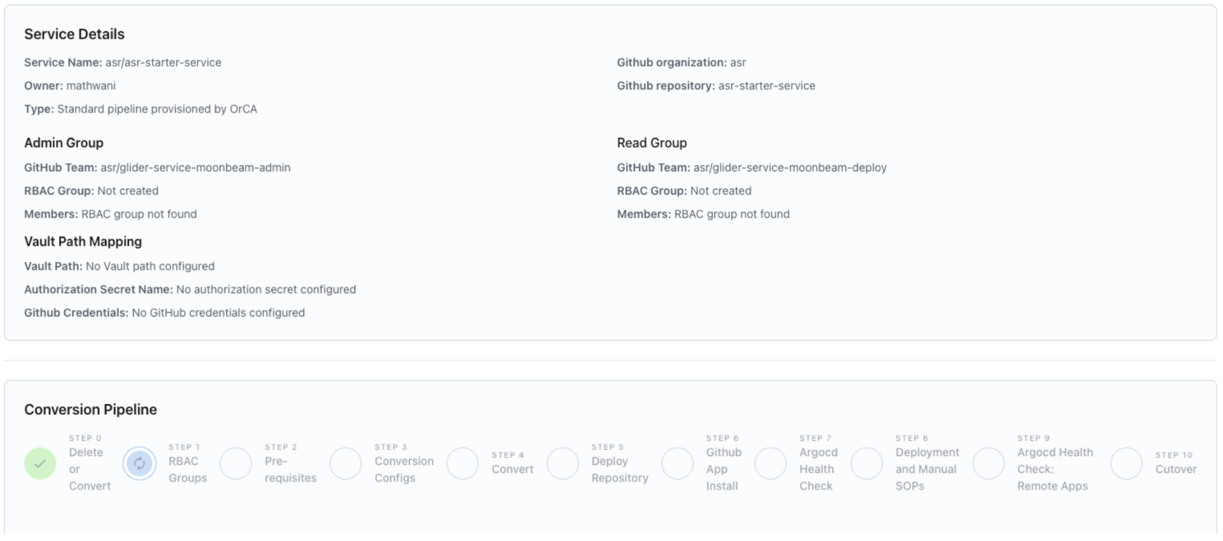Viewport: 1223px width, 541px height.
Task: Click the Step 5 Deploy Repository circle
Action: point(563,463)
